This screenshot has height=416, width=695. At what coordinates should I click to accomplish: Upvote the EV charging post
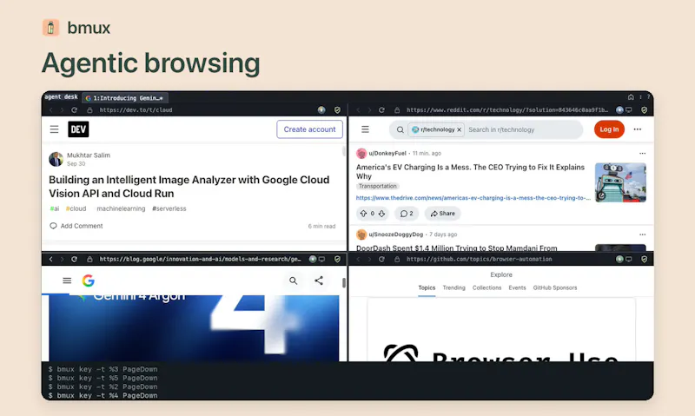click(363, 214)
